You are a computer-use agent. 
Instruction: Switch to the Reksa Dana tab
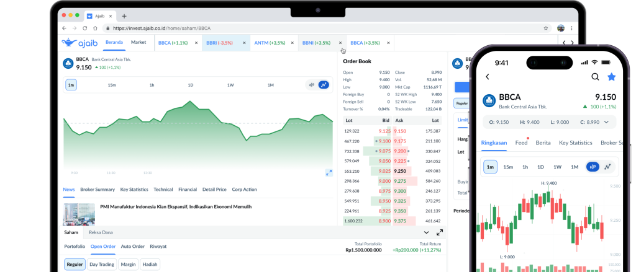[x=101, y=232]
